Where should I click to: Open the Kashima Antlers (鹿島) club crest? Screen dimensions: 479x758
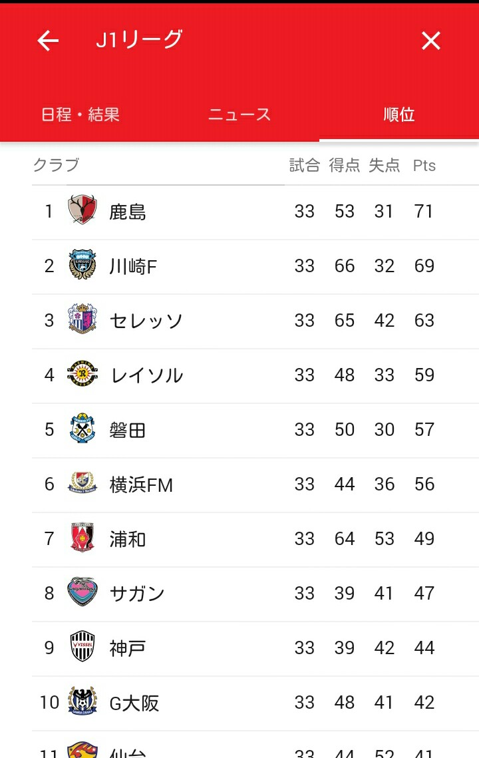pyautogui.click(x=82, y=210)
